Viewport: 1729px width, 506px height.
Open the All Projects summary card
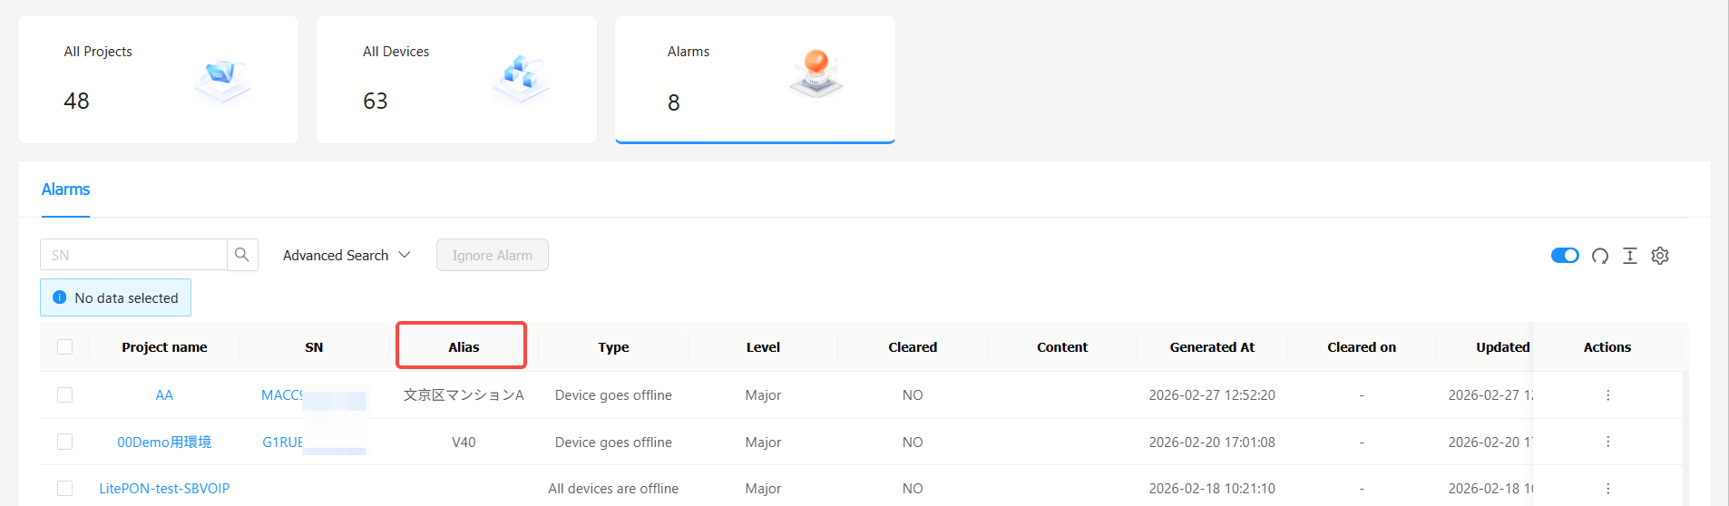(x=158, y=79)
